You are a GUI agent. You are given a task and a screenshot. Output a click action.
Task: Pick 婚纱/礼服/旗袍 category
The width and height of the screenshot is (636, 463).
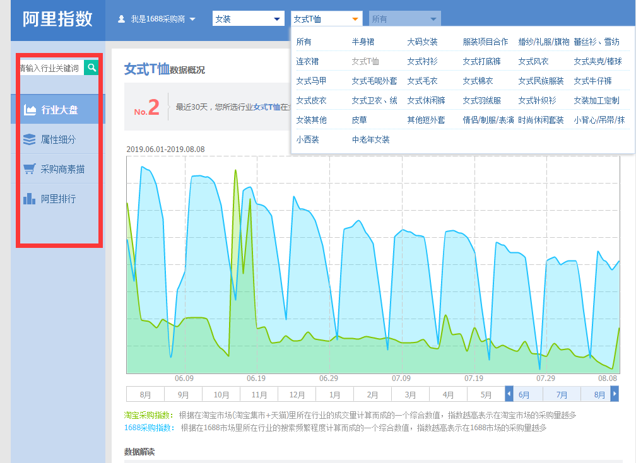coord(543,42)
